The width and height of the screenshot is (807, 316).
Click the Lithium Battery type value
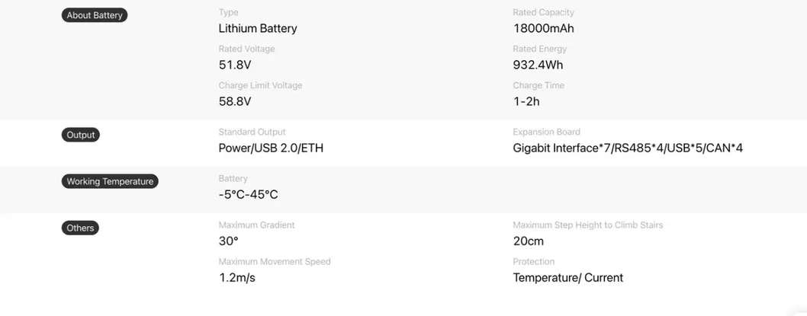click(258, 28)
